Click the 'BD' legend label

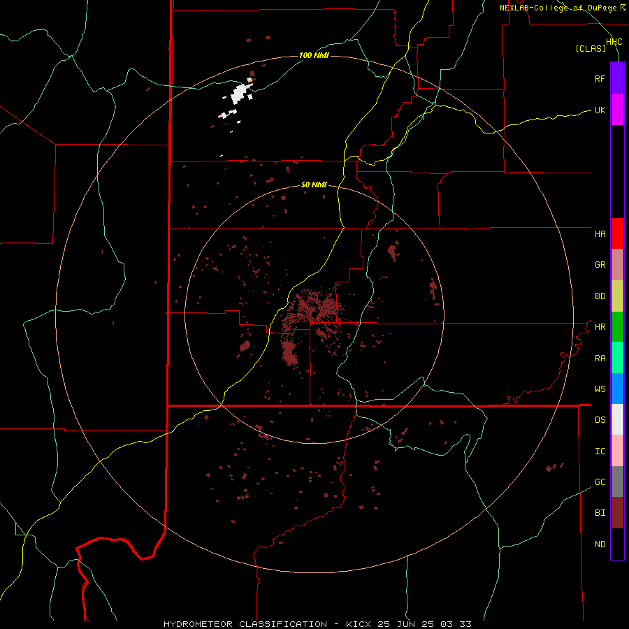600,296
